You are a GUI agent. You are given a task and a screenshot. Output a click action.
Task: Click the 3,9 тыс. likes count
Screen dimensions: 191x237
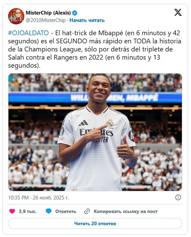(28, 211)
